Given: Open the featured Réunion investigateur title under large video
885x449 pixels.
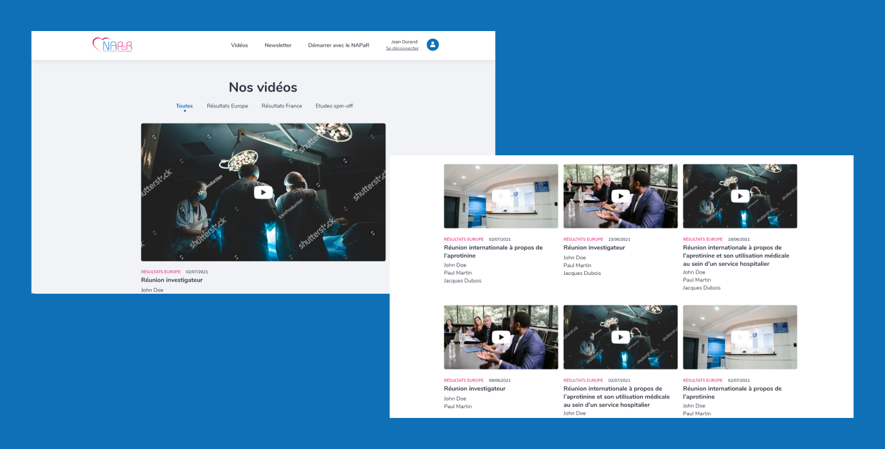Looking at the screenshot, I should (x=172, y=280).
